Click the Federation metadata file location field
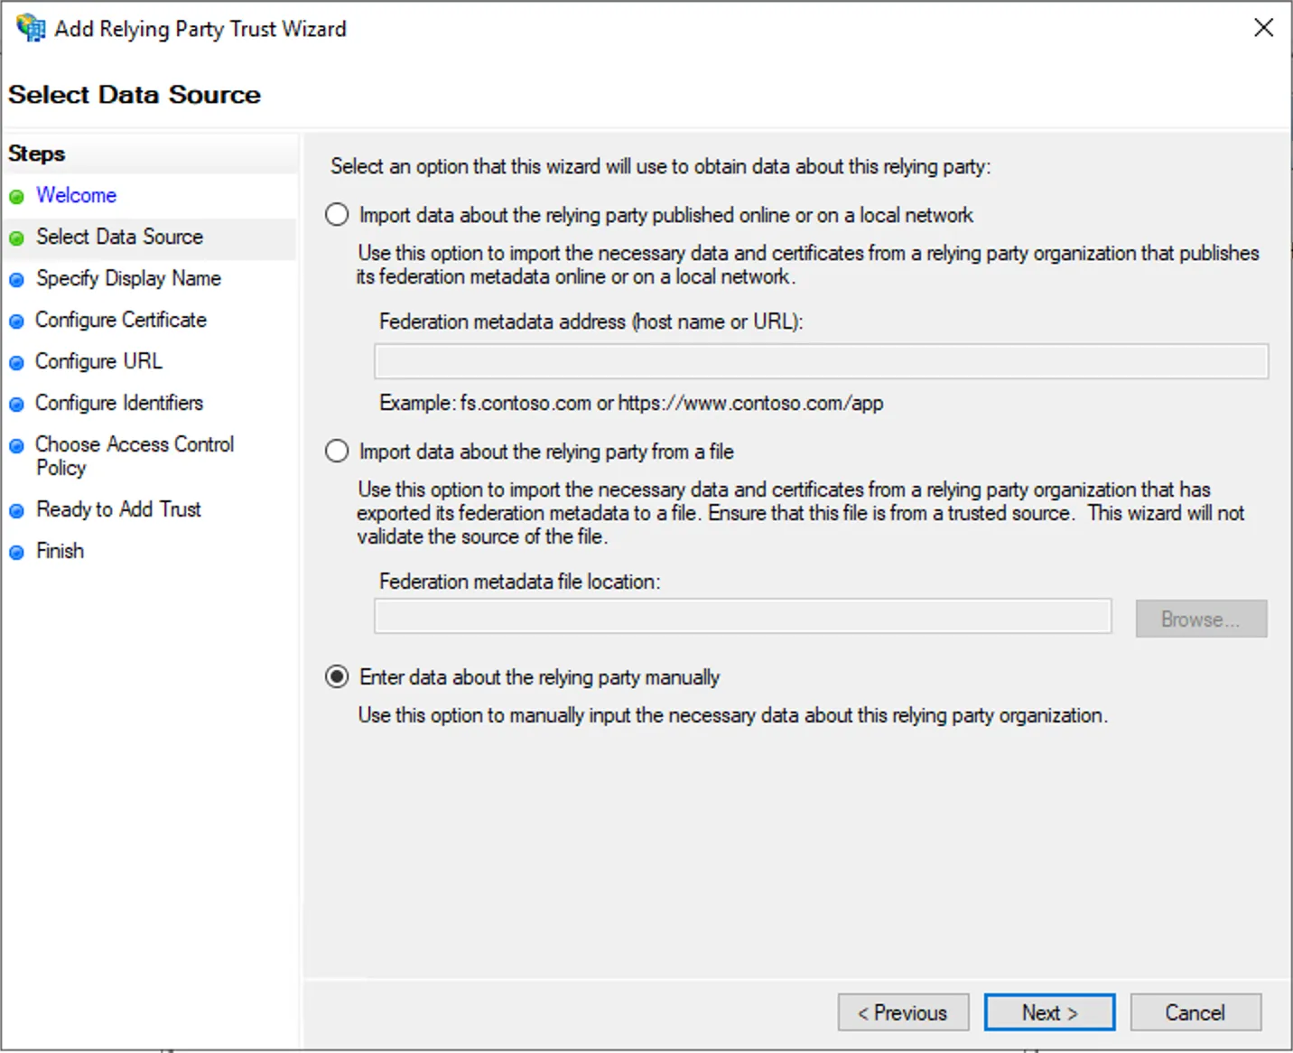Viewport: 1293px width, 1053px height. [x=742, y=616]
